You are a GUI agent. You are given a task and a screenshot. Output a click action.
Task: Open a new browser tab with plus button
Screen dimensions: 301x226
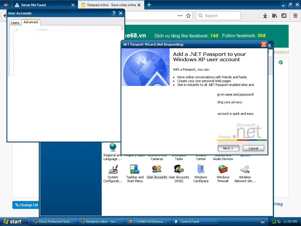[149, 5]
